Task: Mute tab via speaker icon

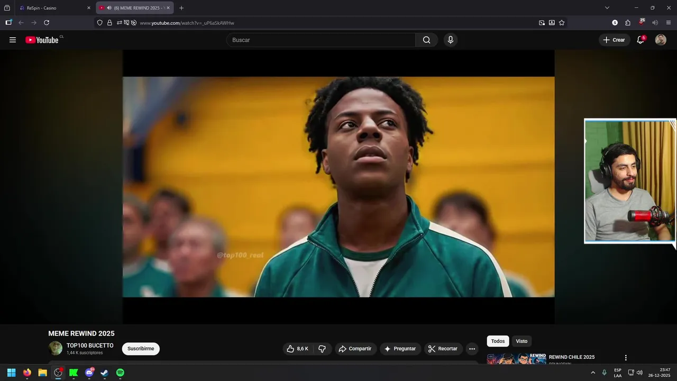Action: coord(109,8)
